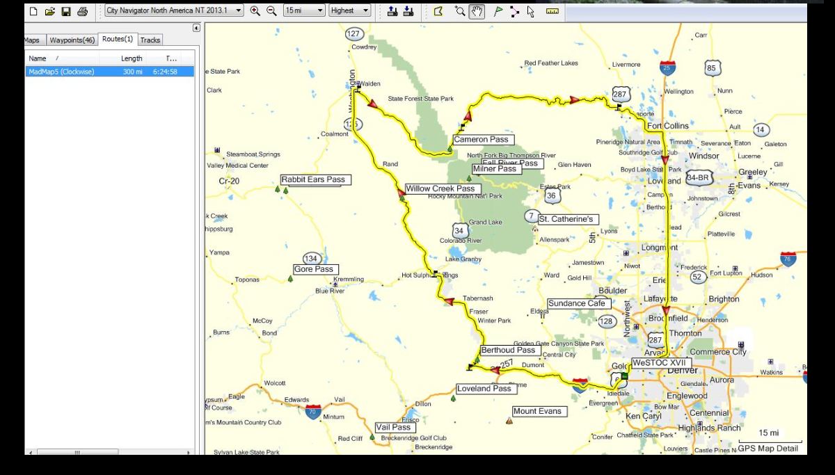Image resolution: width=835 pixels, height=475 pixels.
Task: Save the file using the floppy disk icon
Action: point(66,11)
